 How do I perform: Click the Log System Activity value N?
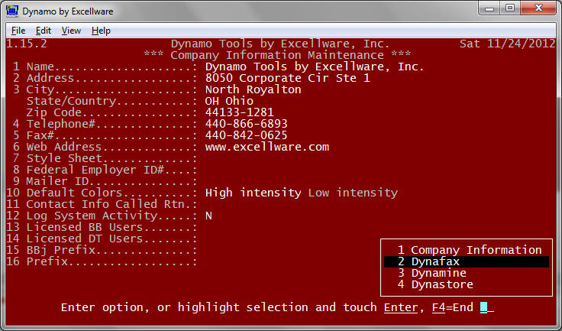[208, 216]
